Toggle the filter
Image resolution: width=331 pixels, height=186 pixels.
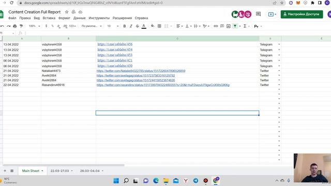235,26
